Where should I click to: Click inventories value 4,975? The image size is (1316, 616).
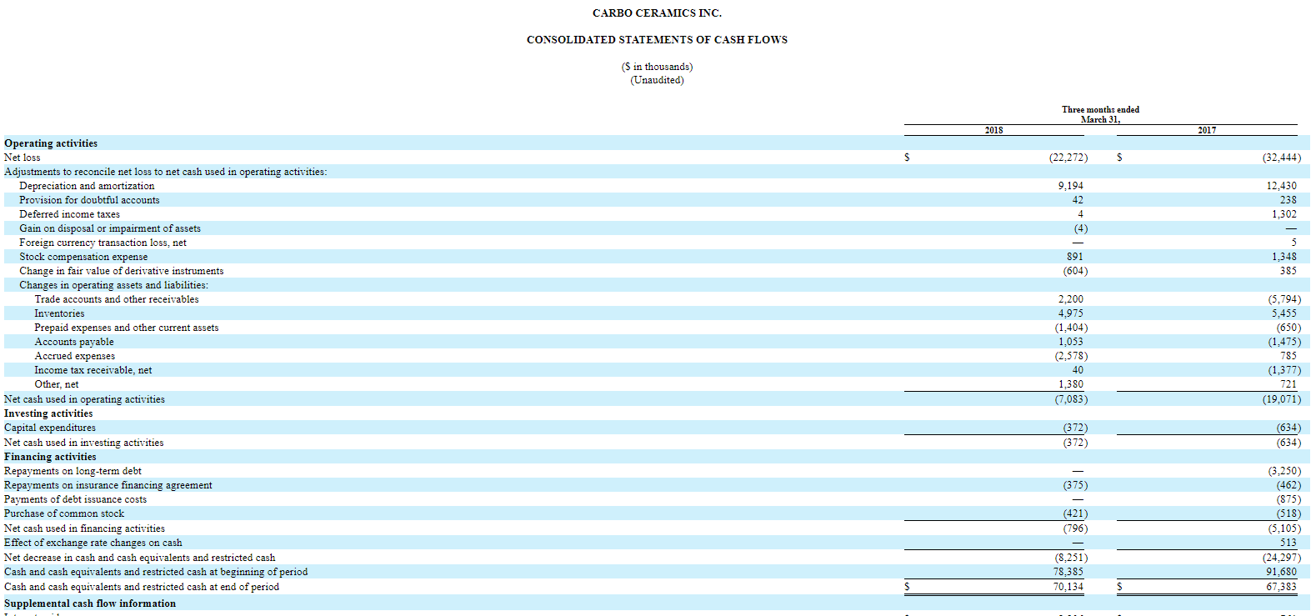pyautogui.click(x=1071, y=313)
